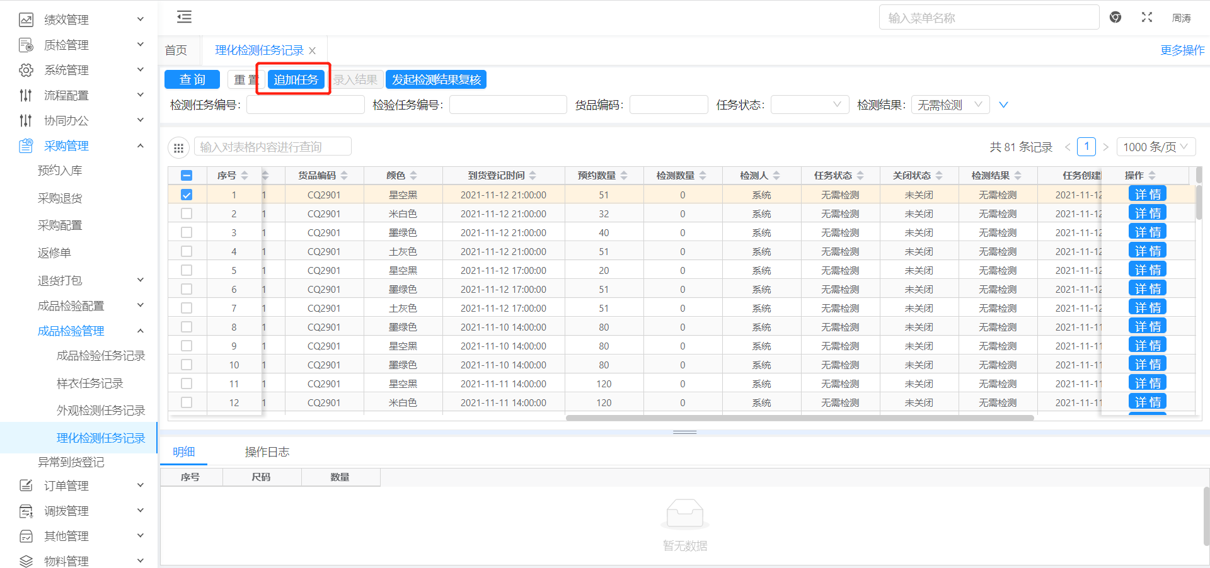Sort by the 预约数量 column sort icon

coord(624,176)
